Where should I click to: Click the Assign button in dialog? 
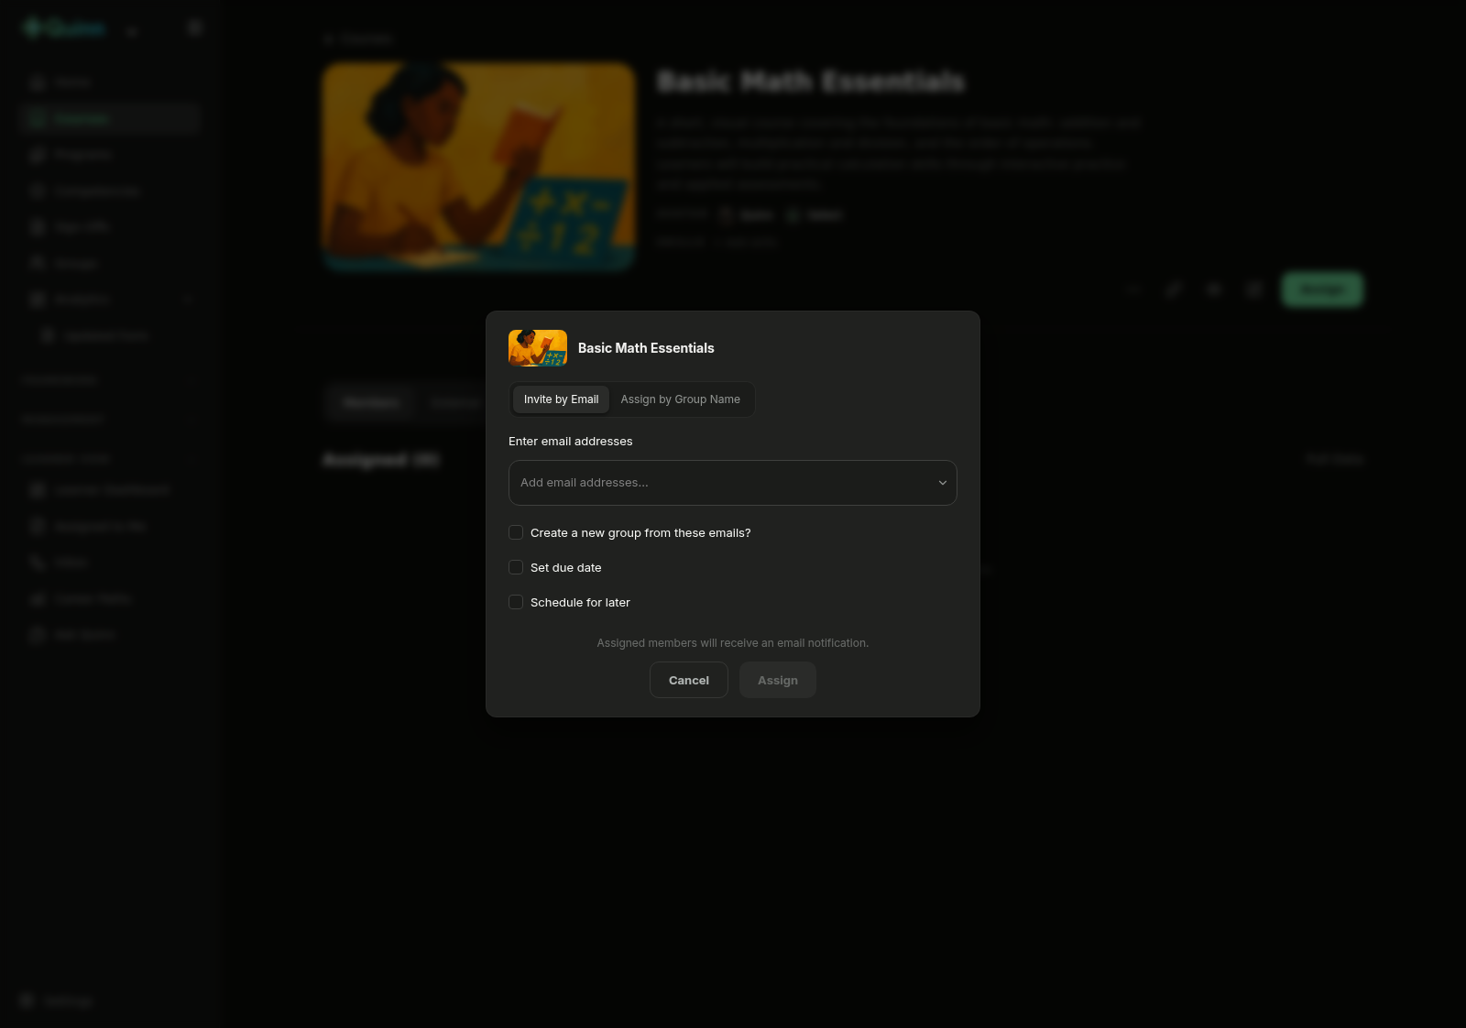click(x=778, y=680)
